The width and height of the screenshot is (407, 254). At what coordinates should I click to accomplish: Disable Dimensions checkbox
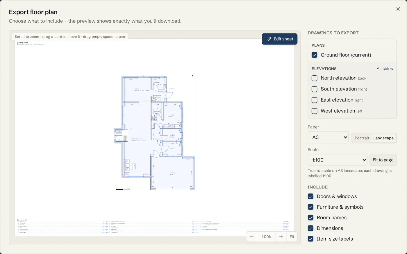coord(310,228)
